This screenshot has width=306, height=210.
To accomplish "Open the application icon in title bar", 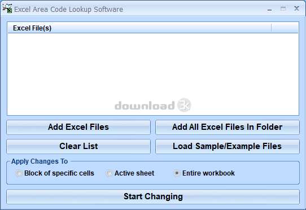I will tap(7, 9).
